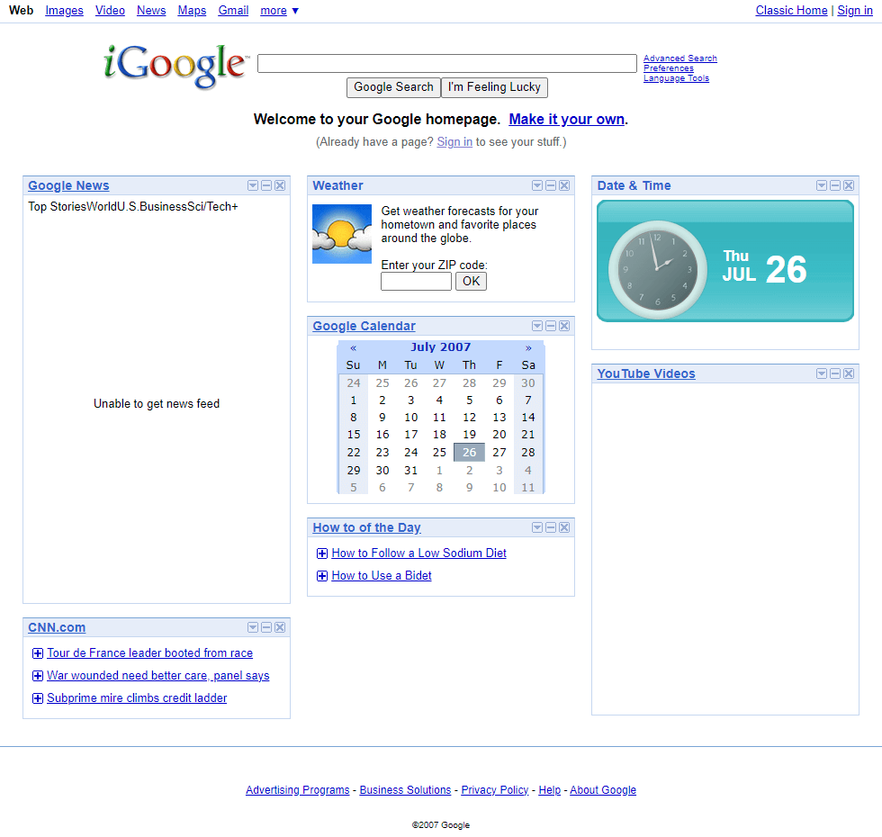Screen dimensions: 882x837
Task: Minimize the Google News gadget
Action: pyautogui.click(x=266, y=185)
